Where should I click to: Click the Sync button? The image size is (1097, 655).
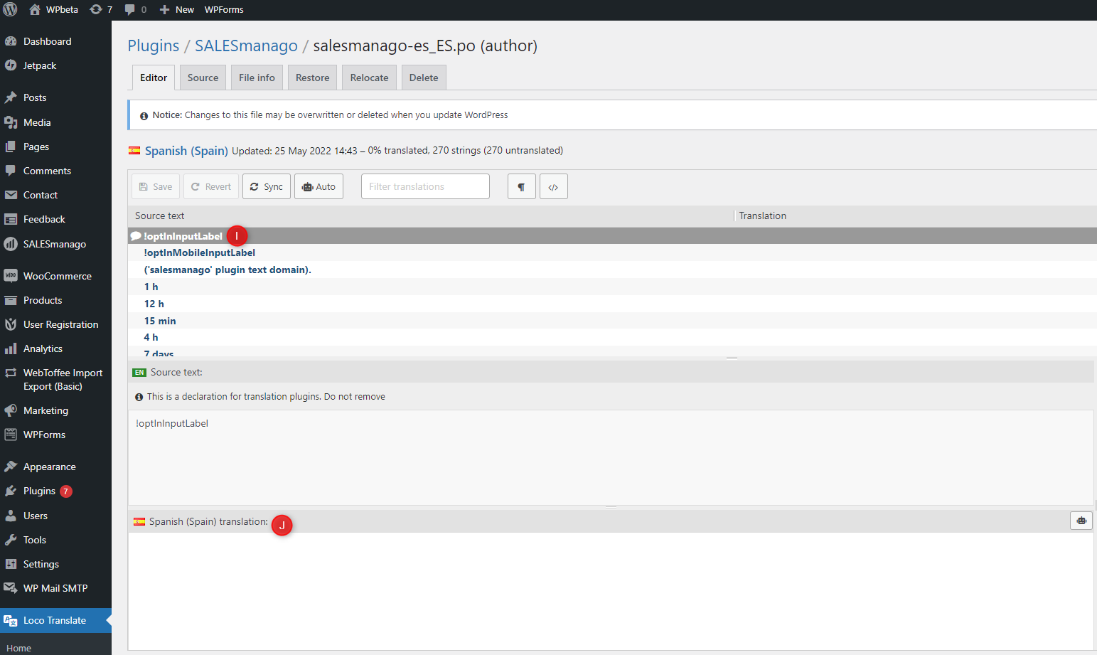click(x=267, y=186)
